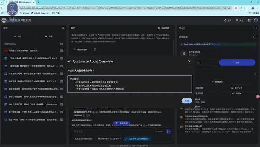Click the pink extension icon in toolbar
This screenshot has width=260, height=147.
tap(236, 8)
